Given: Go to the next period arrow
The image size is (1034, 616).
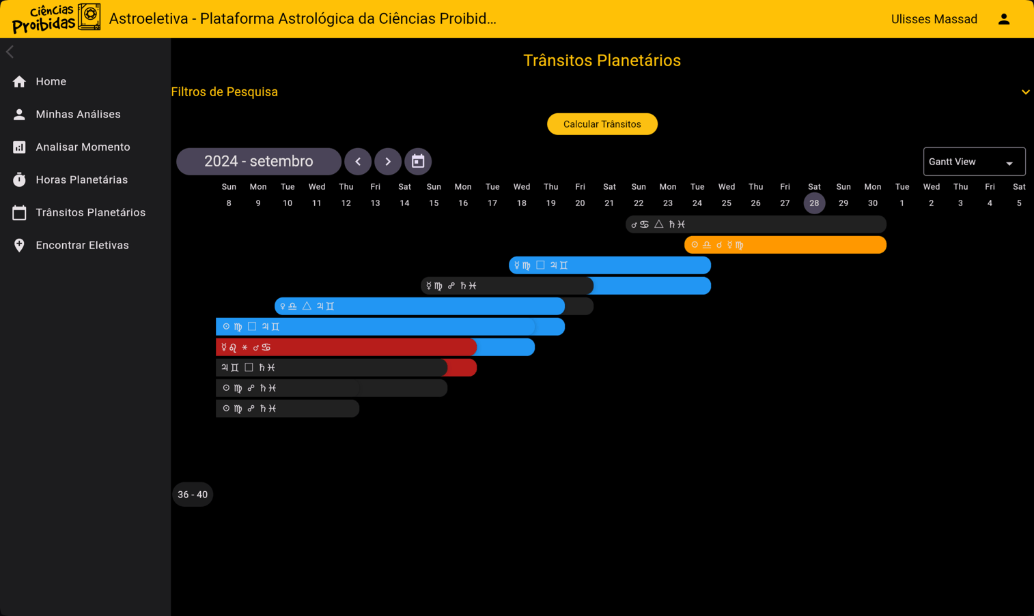Looking at the screenshot, I should [x=388, y=162].
